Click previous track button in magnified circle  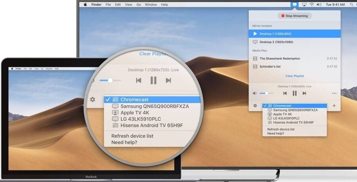pyautogui.click(x=138, y=80)
